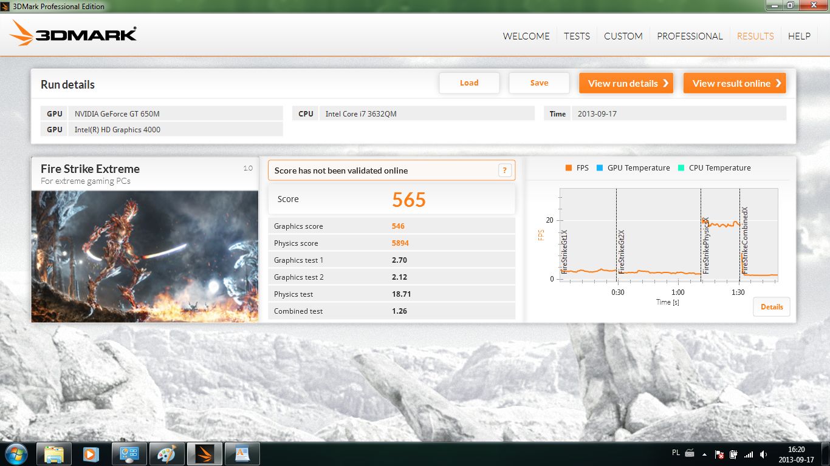The height and width of the screenshot is (466, 830).
Task: Select the PROFESSIONAL tab
Action: 690,36
